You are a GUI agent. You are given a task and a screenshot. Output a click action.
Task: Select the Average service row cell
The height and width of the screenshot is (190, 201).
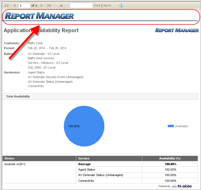[109, 164]
